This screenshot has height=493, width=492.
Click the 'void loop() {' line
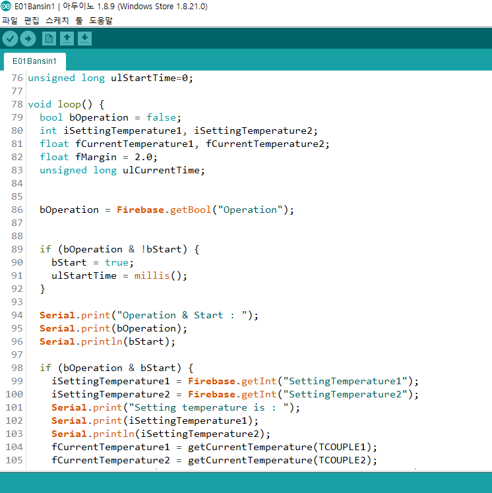tap(66, 104)
